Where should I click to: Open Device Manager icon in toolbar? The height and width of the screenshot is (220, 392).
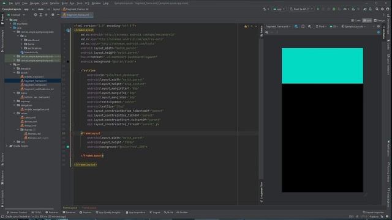coord(370,9)
